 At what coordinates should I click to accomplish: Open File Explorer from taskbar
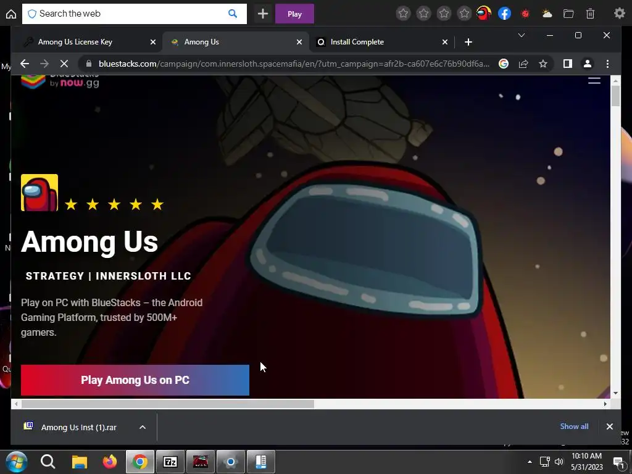(80, 462)
